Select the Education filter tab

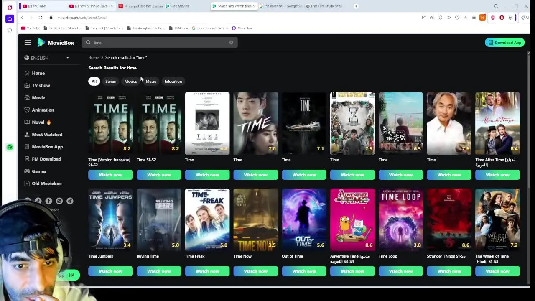click(173, 82)
